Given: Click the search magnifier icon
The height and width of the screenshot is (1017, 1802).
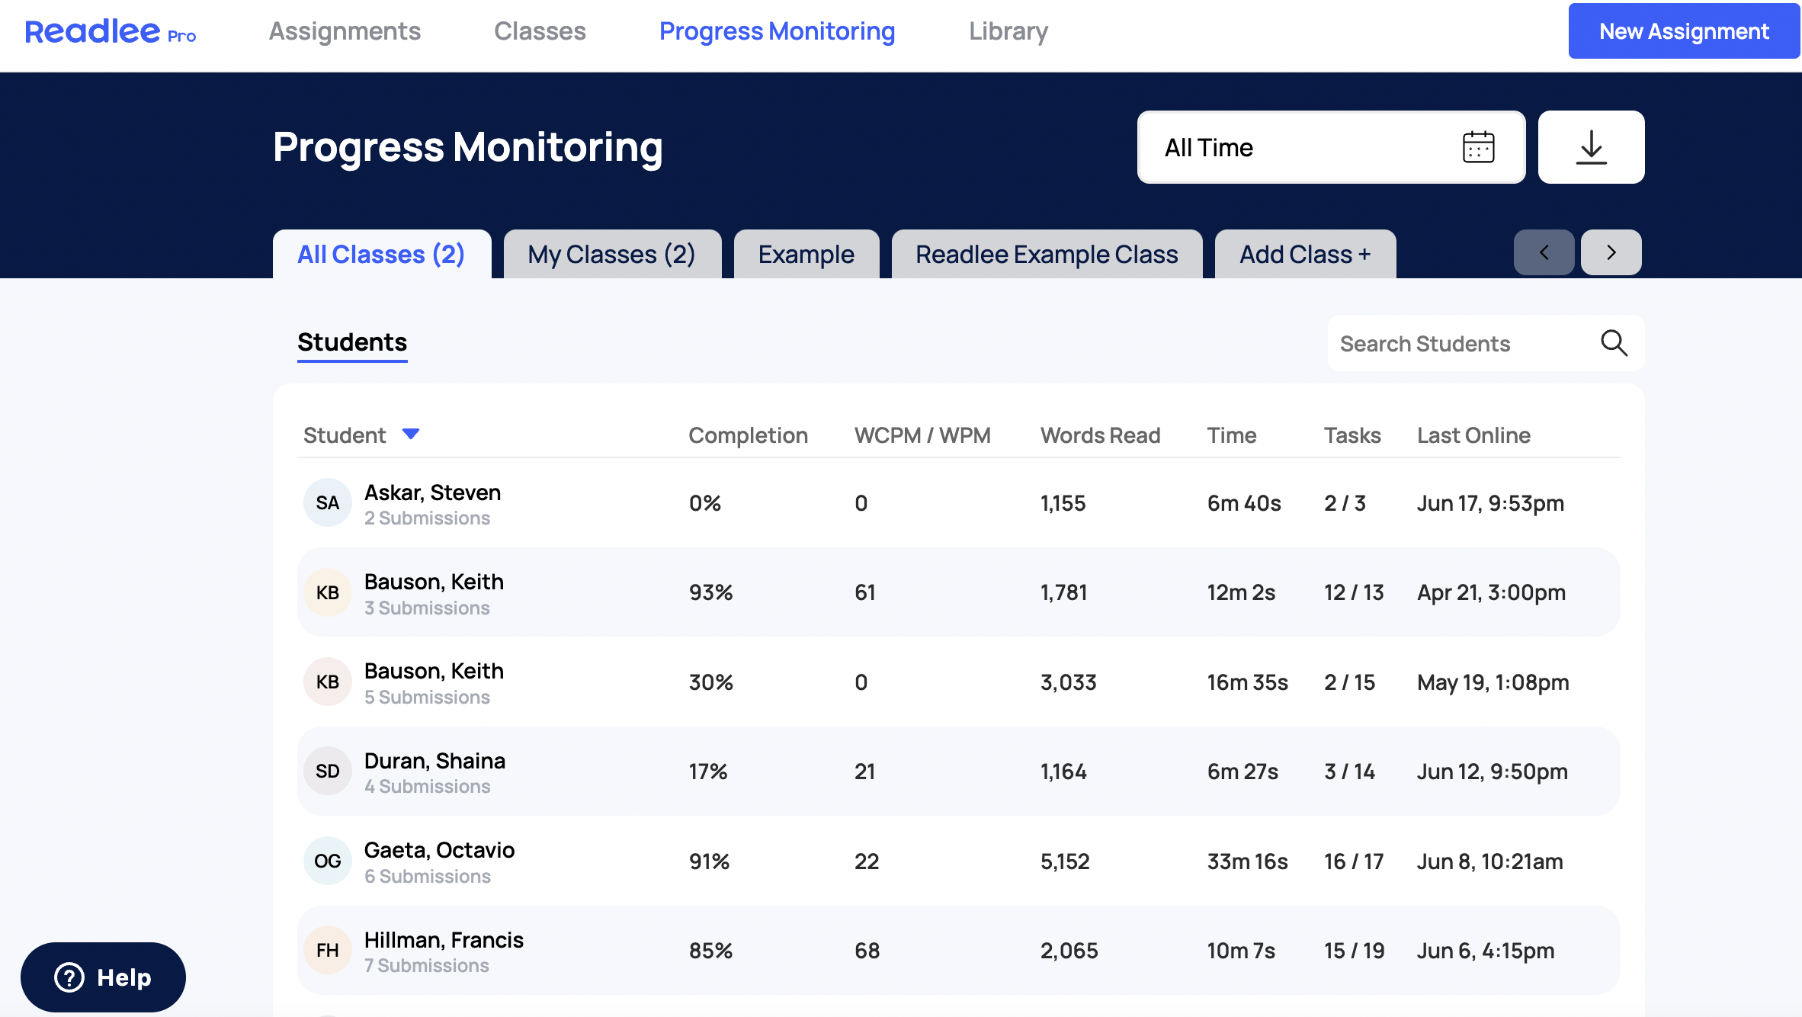Looking at the screenshot, I should click(x=1614, y=343).
